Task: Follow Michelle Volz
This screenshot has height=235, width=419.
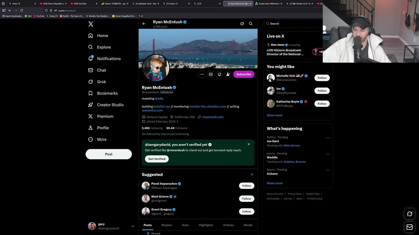Action: point(322,78)
